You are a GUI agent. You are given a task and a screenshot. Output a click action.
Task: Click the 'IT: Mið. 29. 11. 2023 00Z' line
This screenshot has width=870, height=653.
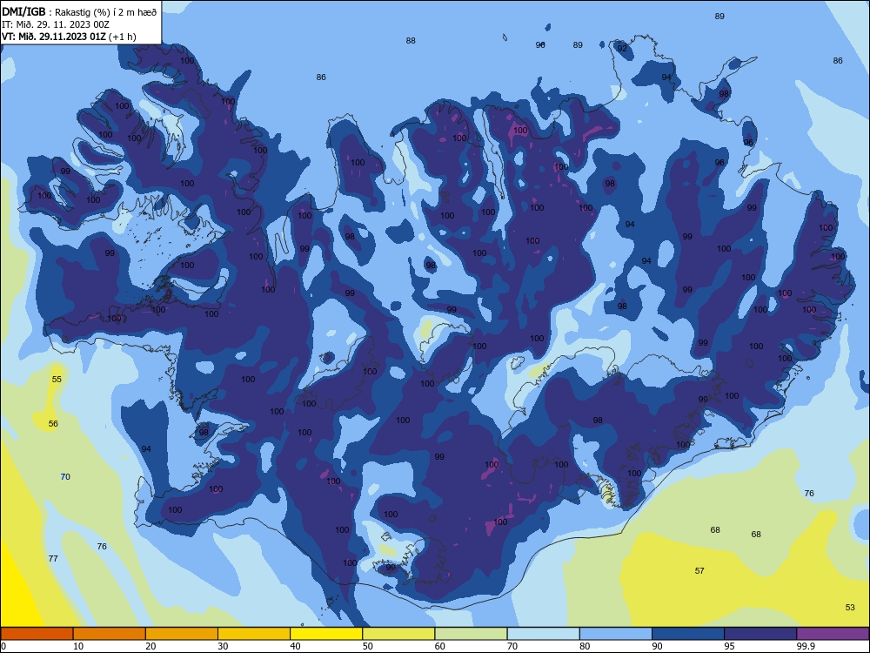(56, 24)
